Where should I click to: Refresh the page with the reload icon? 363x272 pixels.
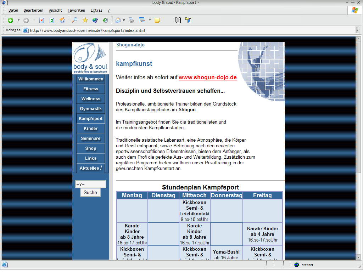pos(52,20)
